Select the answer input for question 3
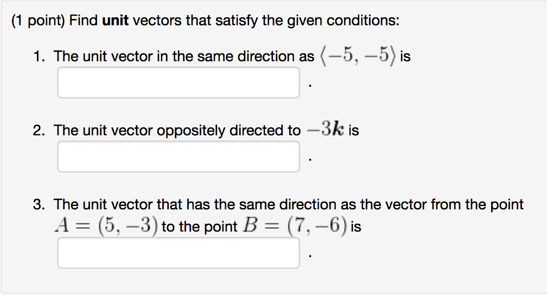The height and width of the screenshot is (296, 547). [179, 253]
